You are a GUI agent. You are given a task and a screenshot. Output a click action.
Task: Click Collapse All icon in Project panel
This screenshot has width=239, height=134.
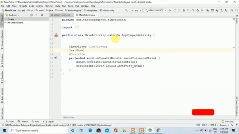(x=36, y=15)
